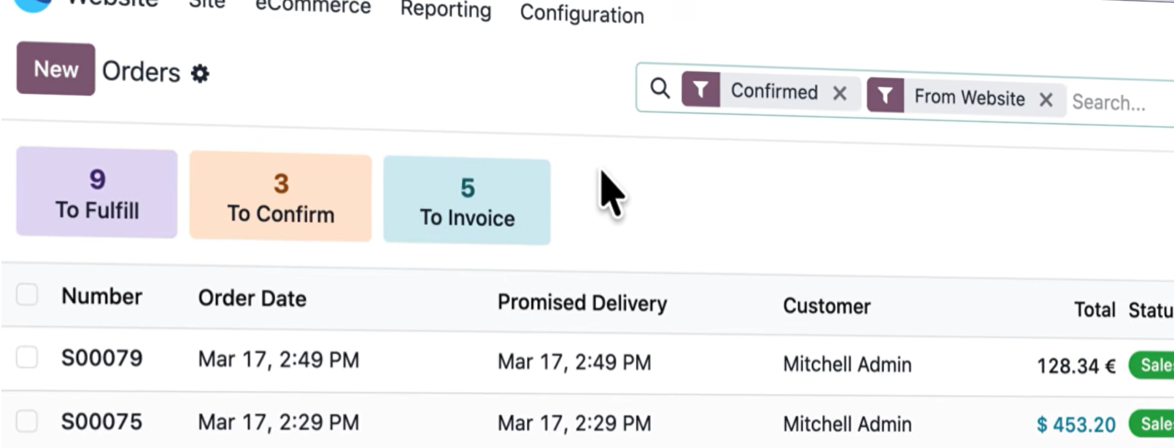Sort by Total column header
Viewport: 1174px width, 448px height.
(x=1094, y=310)
